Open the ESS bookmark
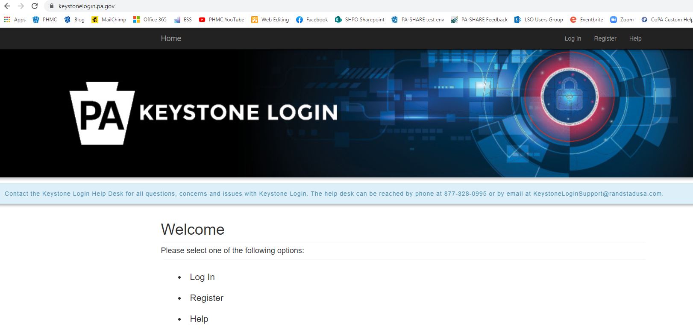The image size is (693, 336). pyautogui.click(x=183, y=20)
